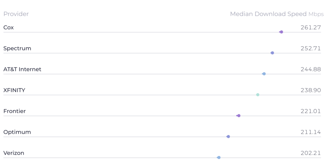Screen dimensions: 328x163
Task: Select the Frontier purple data dot
Action: (x=239, y=116)
